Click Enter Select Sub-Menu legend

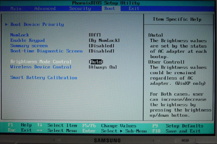(114, 131)
